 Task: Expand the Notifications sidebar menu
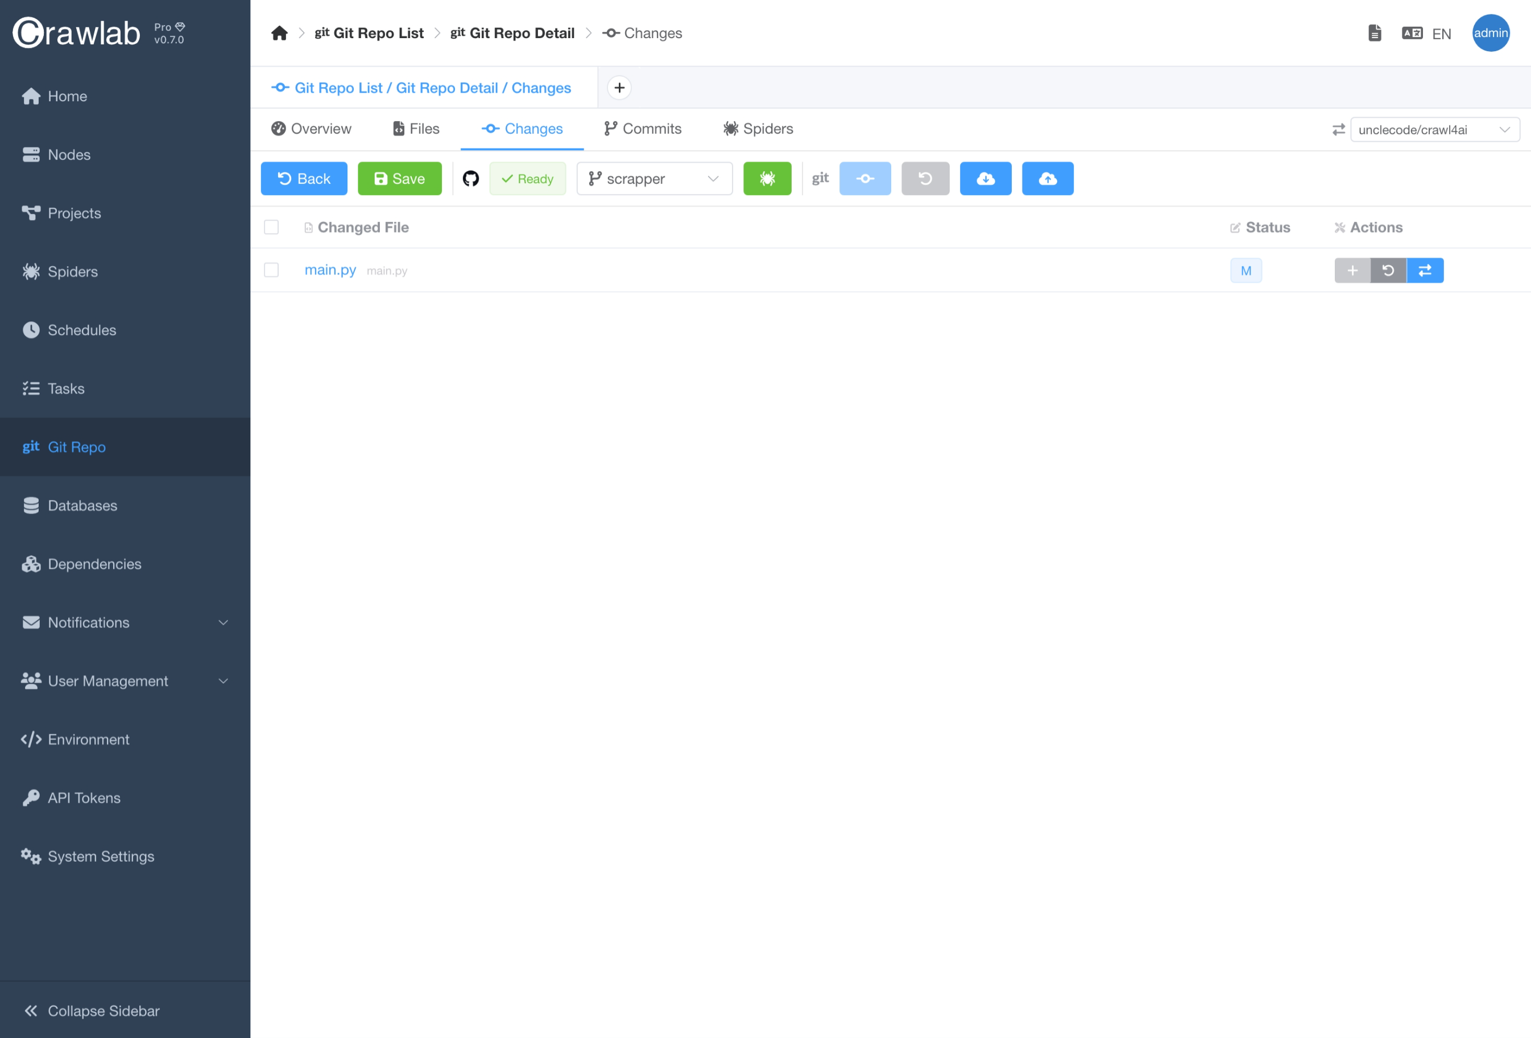tap(125, 622)
